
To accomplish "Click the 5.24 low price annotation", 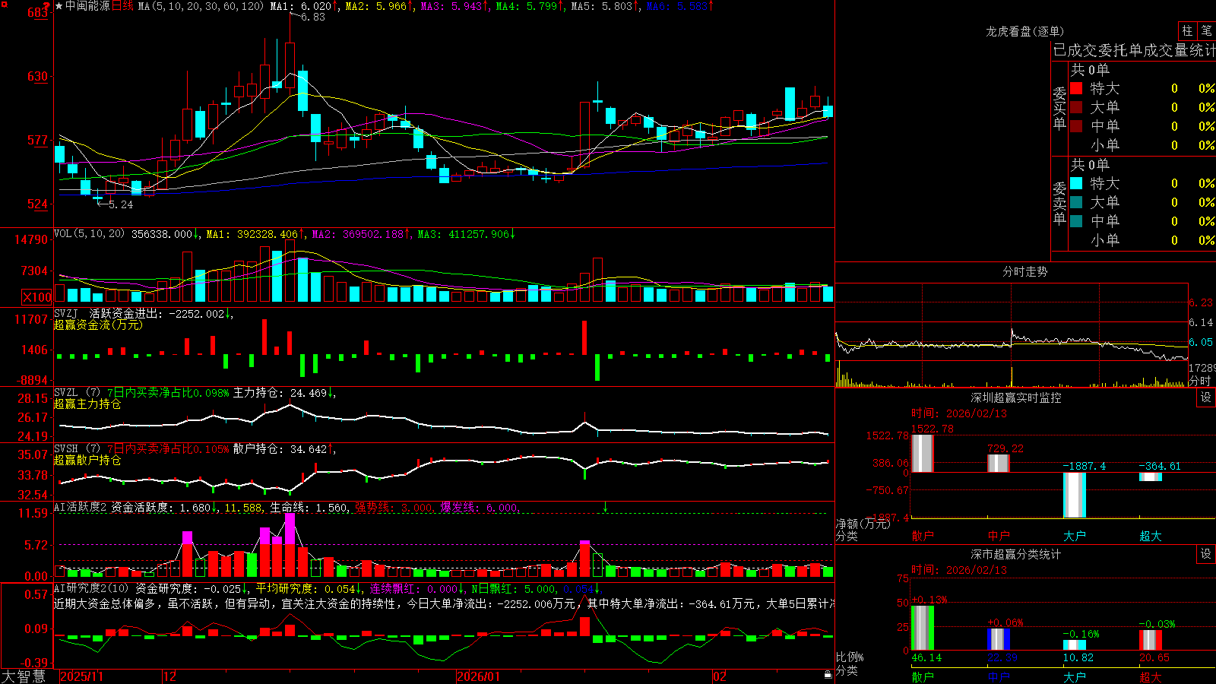I will tap(120, 204).
